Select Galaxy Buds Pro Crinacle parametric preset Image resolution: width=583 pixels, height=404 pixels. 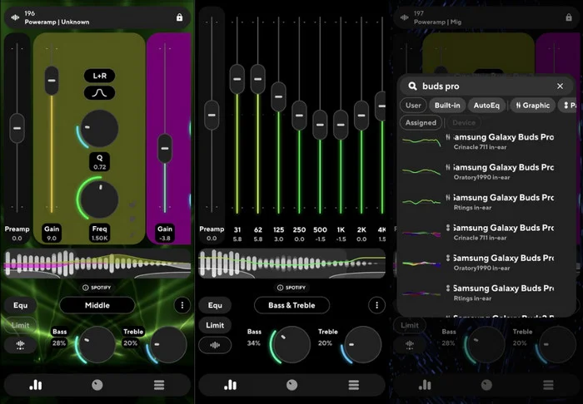pyautogui.click(x=486, y=232)
